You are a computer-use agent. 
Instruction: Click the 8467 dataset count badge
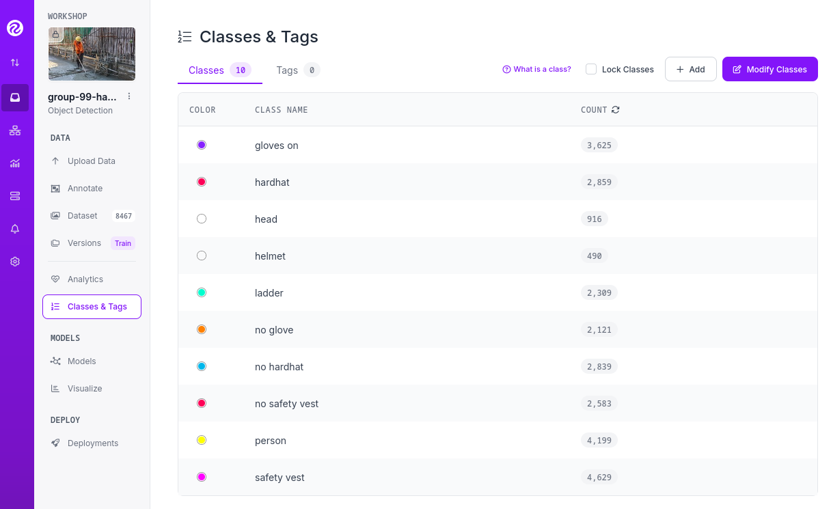coord(124,216)
